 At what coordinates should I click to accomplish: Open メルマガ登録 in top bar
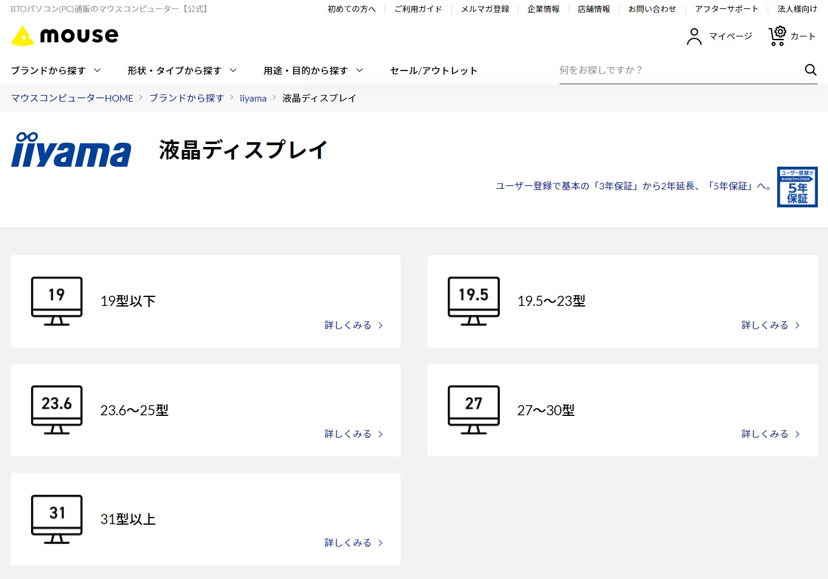(485, 9)
